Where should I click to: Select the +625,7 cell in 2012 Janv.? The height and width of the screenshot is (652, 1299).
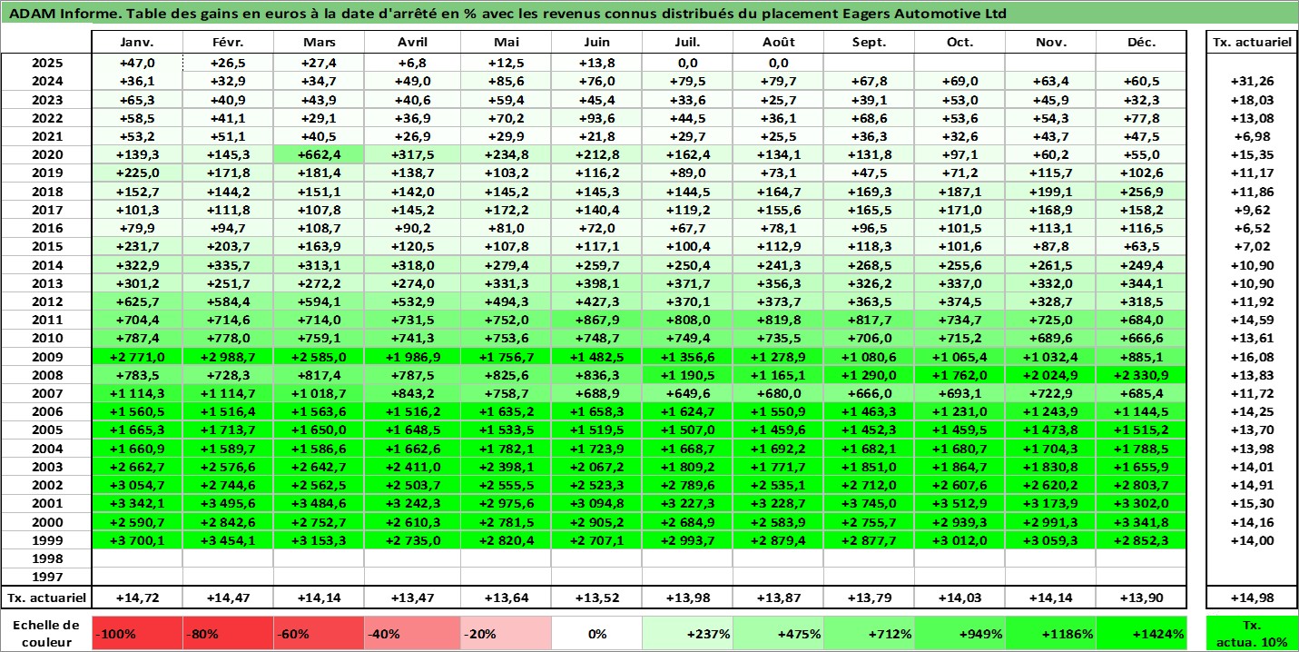pyautogui.click(x=137, y=301)
